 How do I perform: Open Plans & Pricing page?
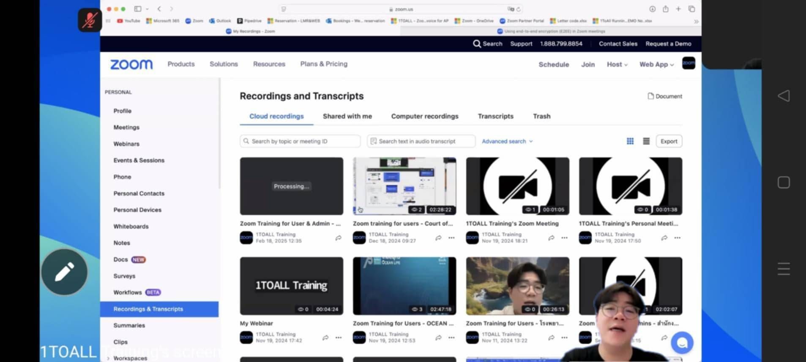tap(324, 64)
